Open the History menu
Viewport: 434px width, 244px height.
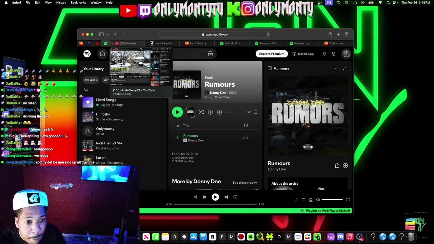(x=61, y=3)
